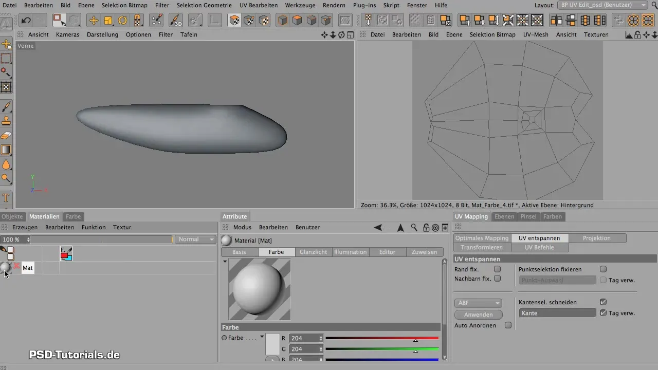Click the lock icon in the texture view header
Image resolution: width=658 pixels, height=370 pixels.
click(637, 35)
